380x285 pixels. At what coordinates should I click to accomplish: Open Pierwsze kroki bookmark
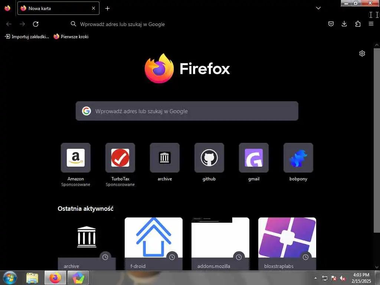pos(71,37)
